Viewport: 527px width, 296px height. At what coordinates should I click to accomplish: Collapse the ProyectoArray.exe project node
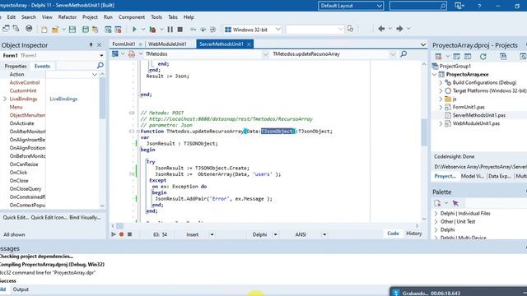click(435, 74)
